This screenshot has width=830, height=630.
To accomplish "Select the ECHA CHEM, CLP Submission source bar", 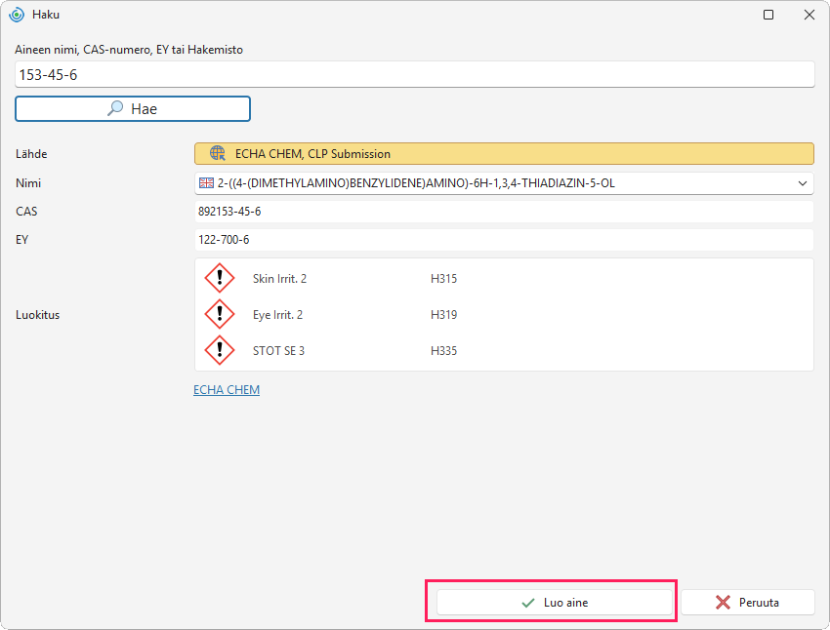I will click(x=504, y=154).
